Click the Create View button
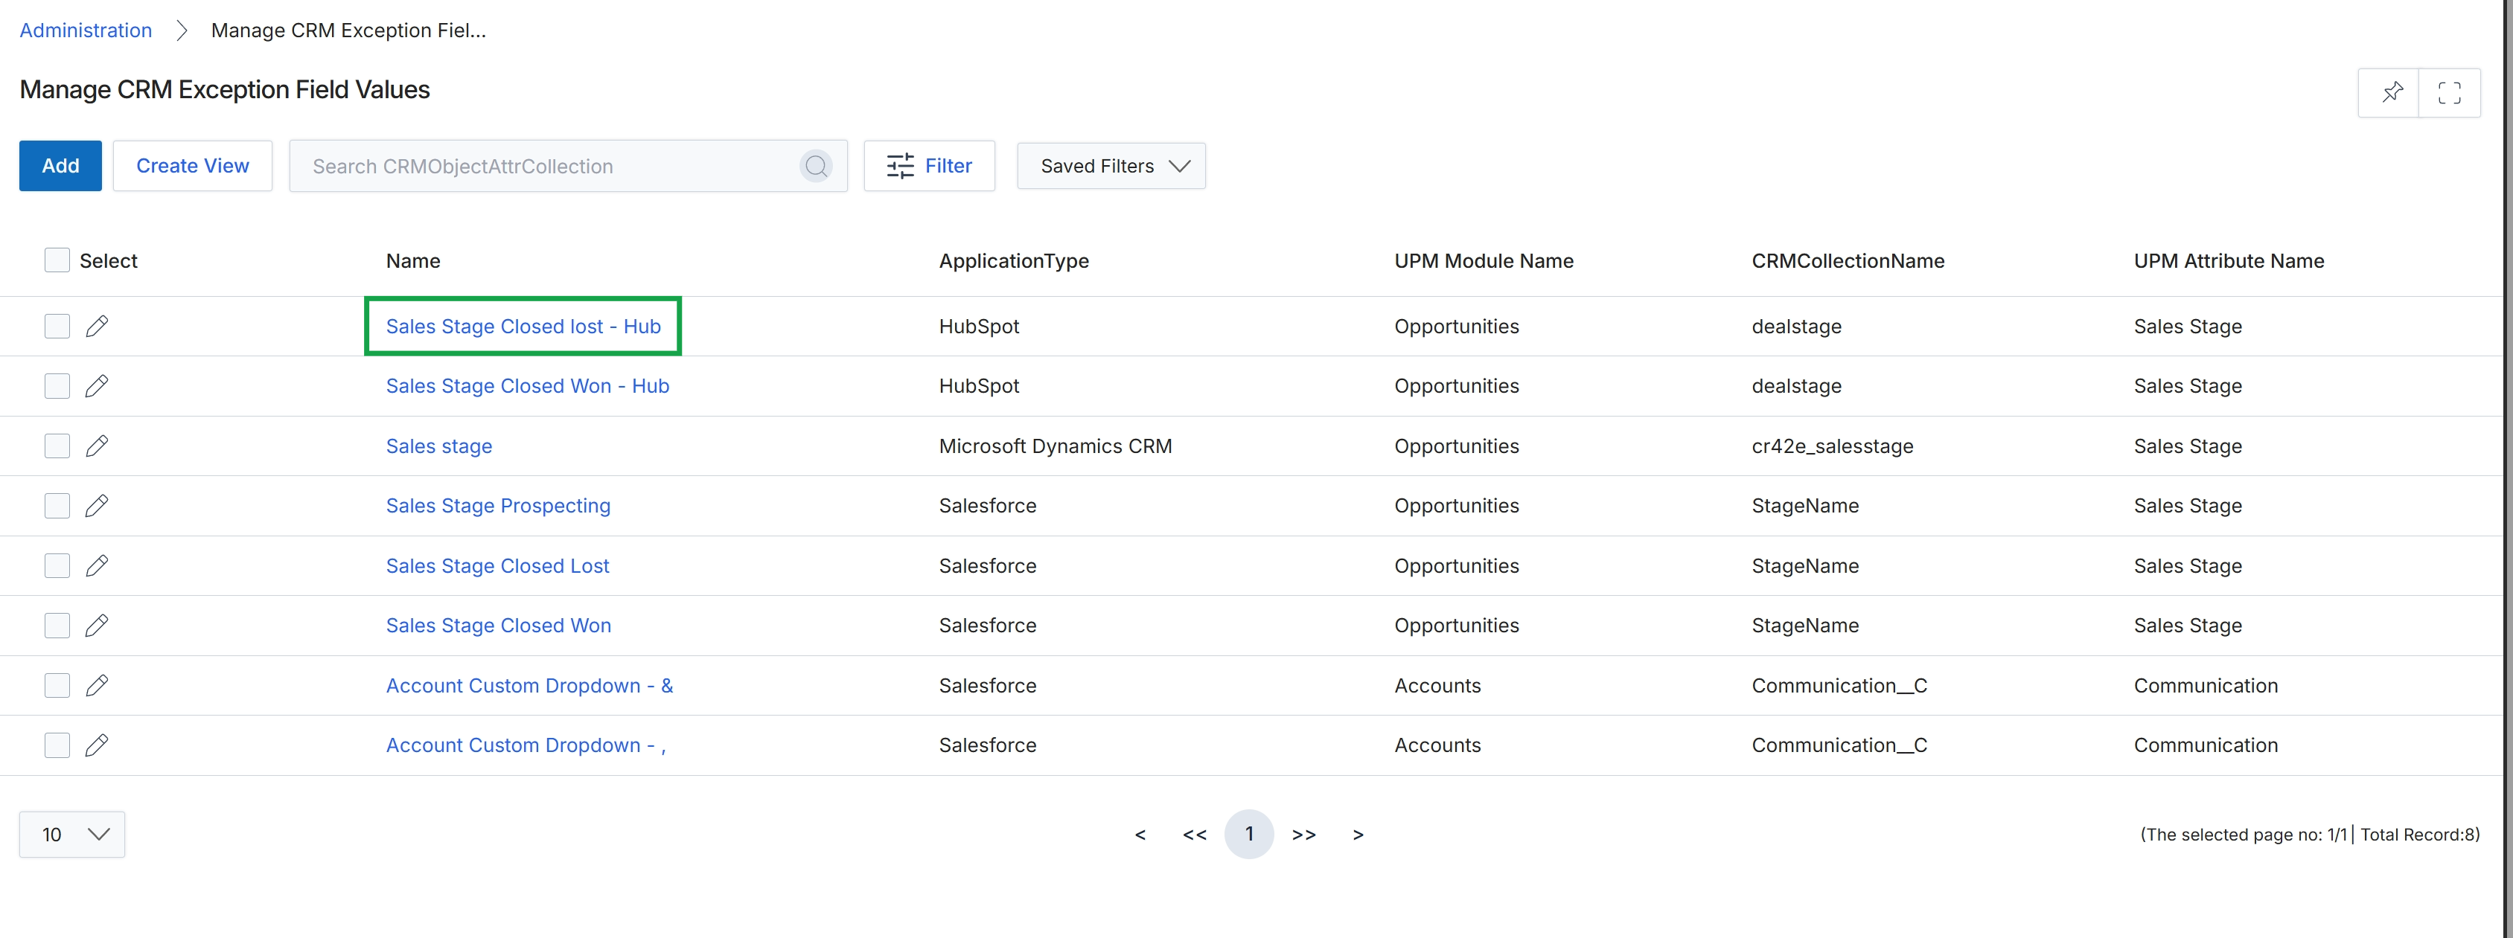The height and width of the screenshot is (938, 2513). (192, 166)
